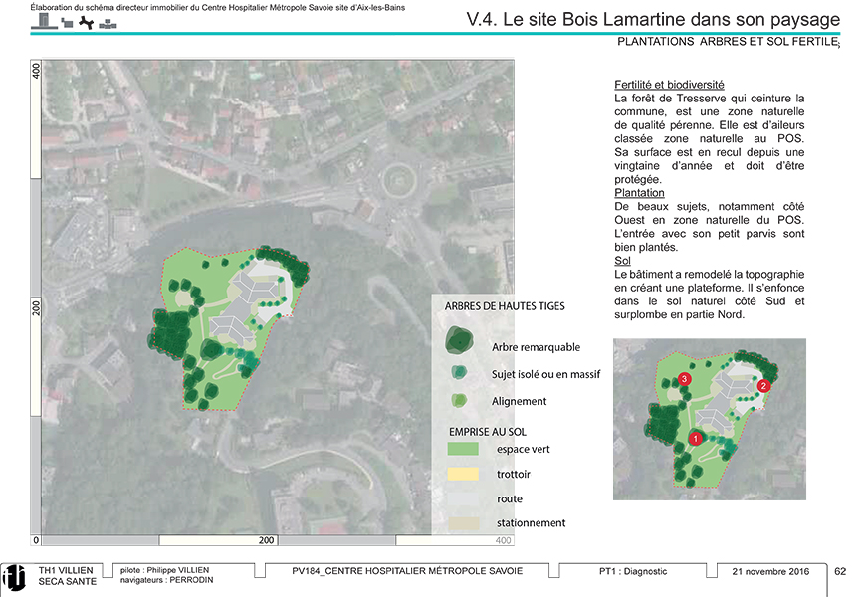Select the PT1 : Diagnostic footer tab

coord(633,572)
